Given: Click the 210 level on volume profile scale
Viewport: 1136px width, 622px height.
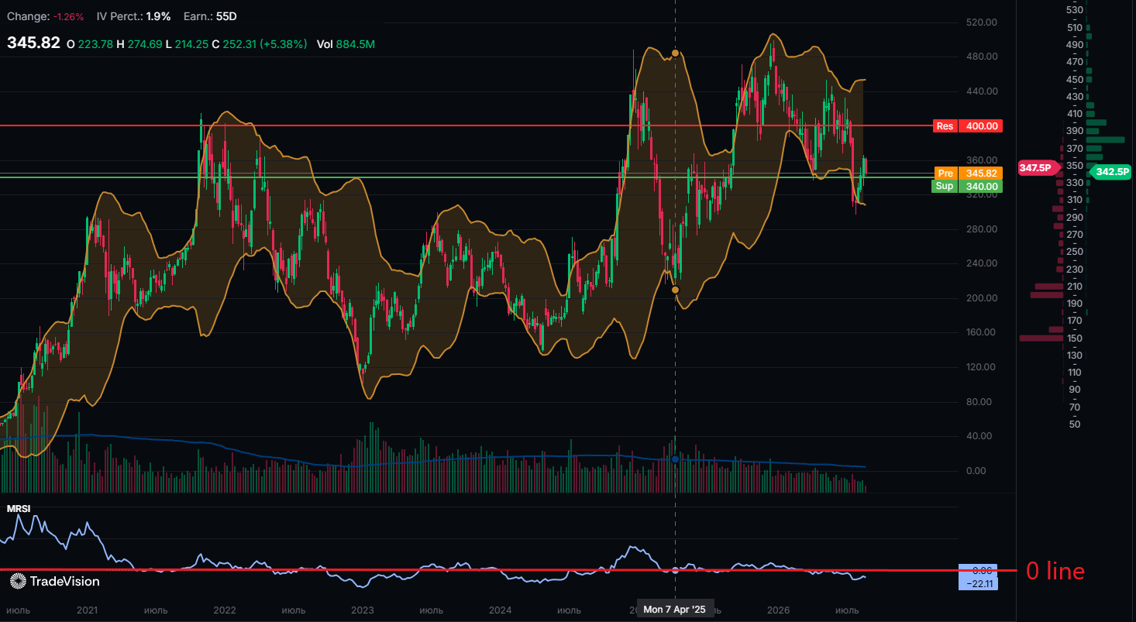Looking at the screenshot, I should coord(1075,287).
